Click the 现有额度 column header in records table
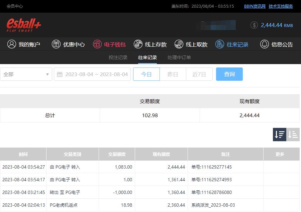This screenshot has height=212, width=301. tap(161, 154)
